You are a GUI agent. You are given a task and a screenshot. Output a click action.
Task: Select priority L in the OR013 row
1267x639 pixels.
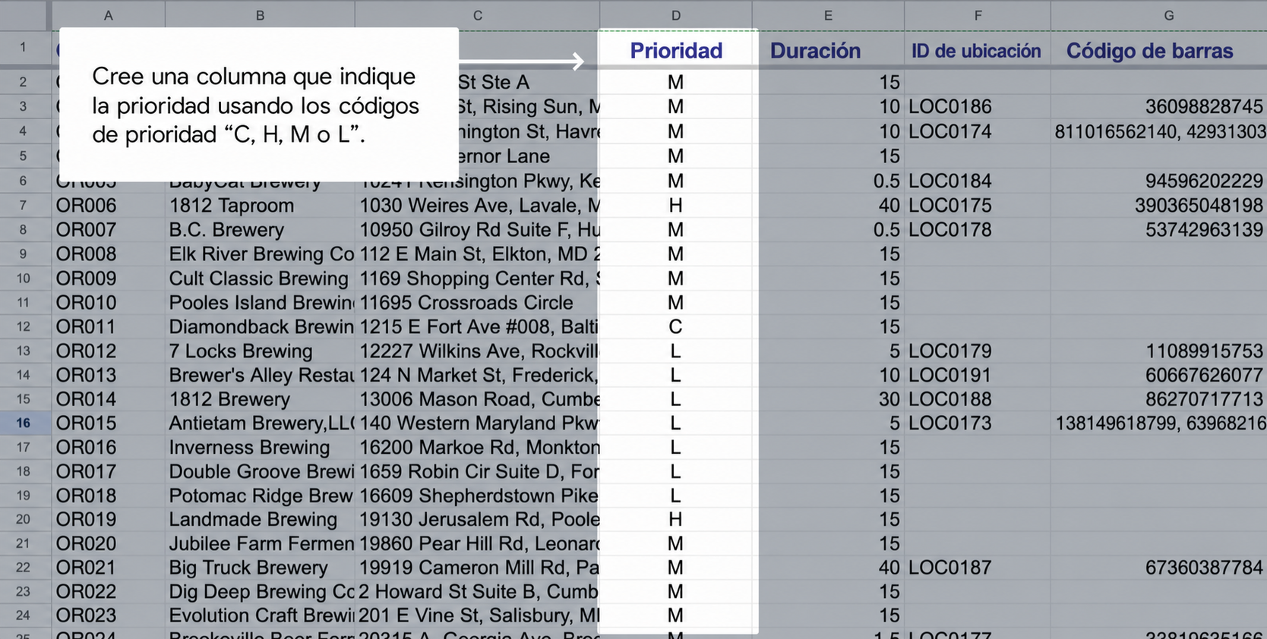point(675,375)
